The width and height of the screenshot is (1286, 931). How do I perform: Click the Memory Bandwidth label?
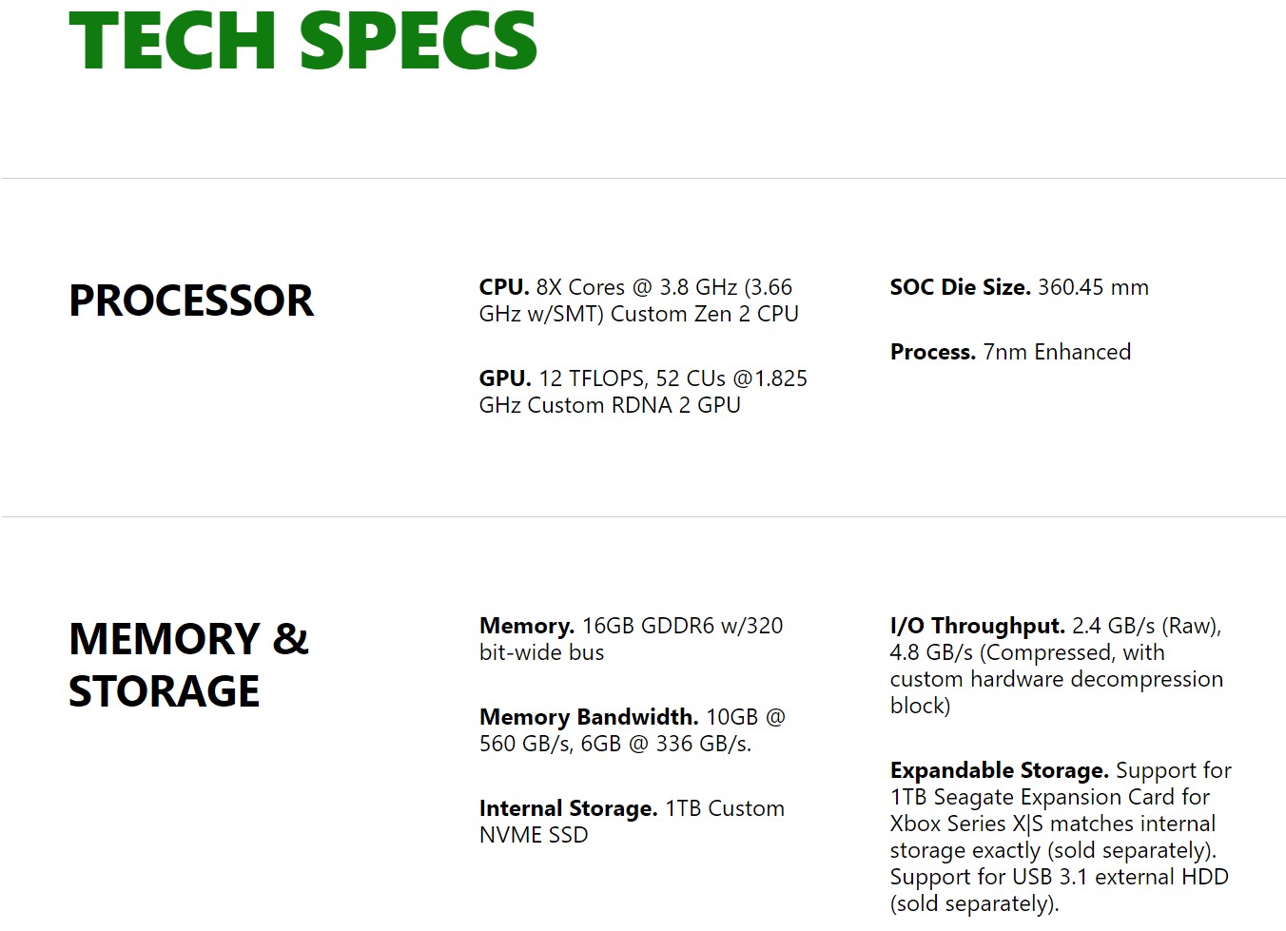[x=589, y=717]
